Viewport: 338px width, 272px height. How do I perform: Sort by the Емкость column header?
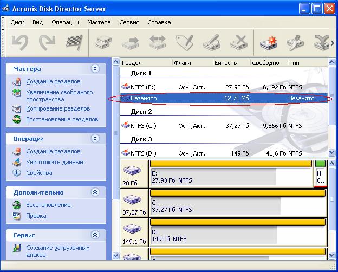pos(225,63)
